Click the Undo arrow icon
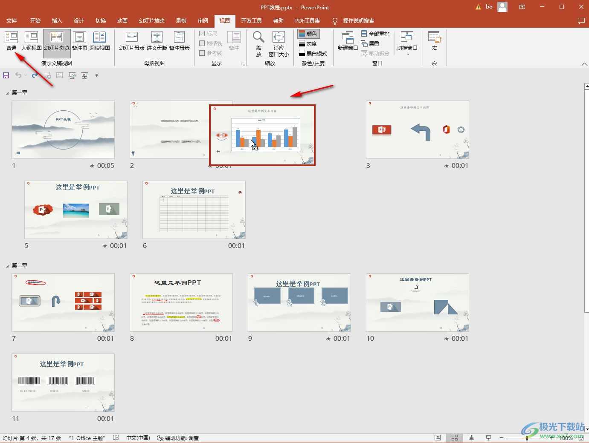 coord(18,75)
